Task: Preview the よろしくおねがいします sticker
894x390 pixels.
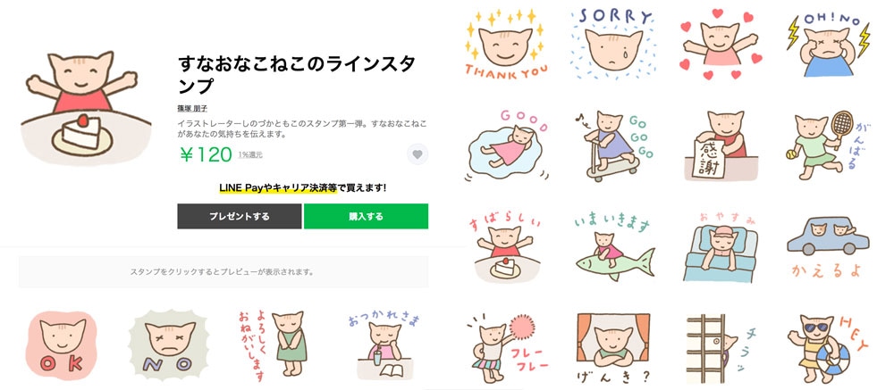Action: [273, 345]
